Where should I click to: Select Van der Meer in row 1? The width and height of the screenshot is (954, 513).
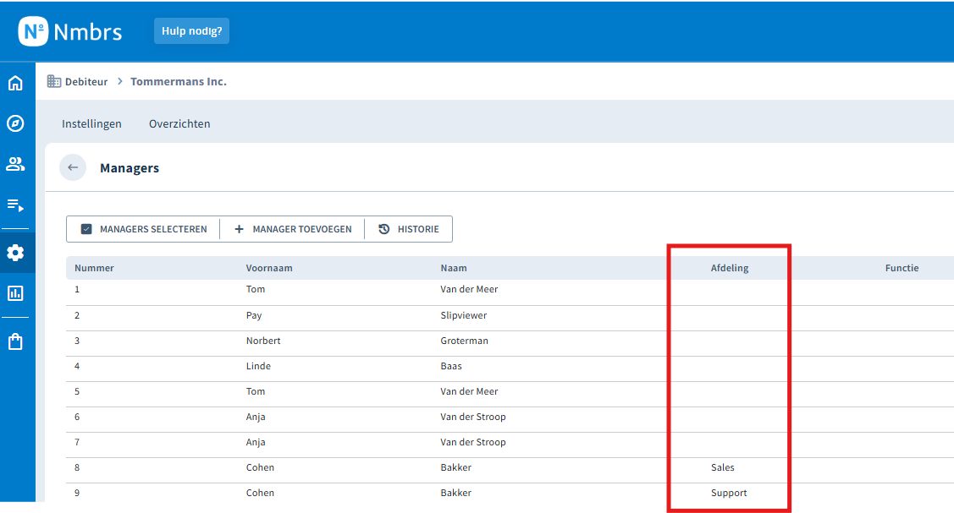(469, 289)
